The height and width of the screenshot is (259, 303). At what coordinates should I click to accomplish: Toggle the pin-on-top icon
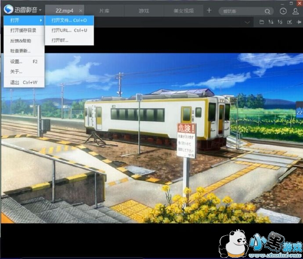pos(299,22)
